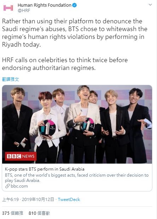The image size is (157, 219).
Task: Click the paragraph HRF calls on celebrities
Action: [x=65, y=64]
